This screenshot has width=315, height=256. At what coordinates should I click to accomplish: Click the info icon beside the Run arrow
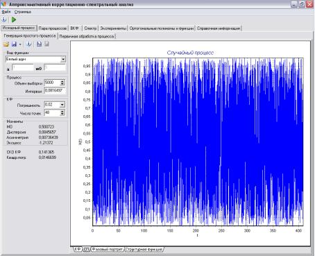pos(4,19)
